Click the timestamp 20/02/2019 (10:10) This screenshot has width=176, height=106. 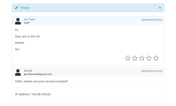pos(151,71)
